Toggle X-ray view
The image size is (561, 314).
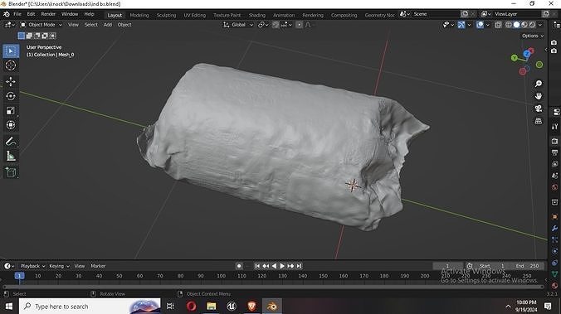499,25
